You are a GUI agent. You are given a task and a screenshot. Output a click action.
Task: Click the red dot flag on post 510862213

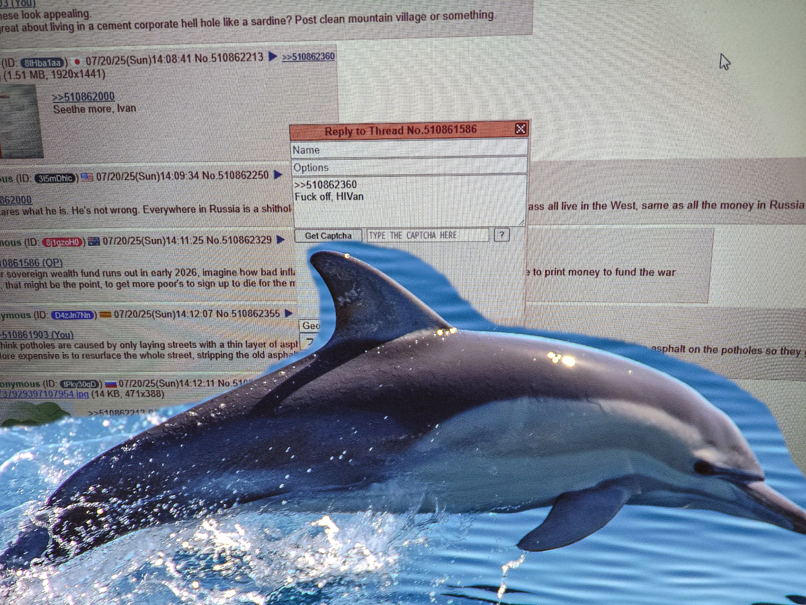[77, 61]
